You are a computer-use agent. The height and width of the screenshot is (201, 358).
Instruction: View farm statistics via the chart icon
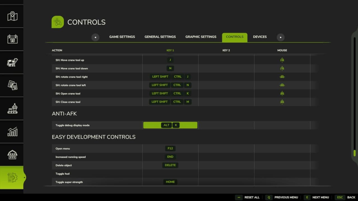coord(12,131)
